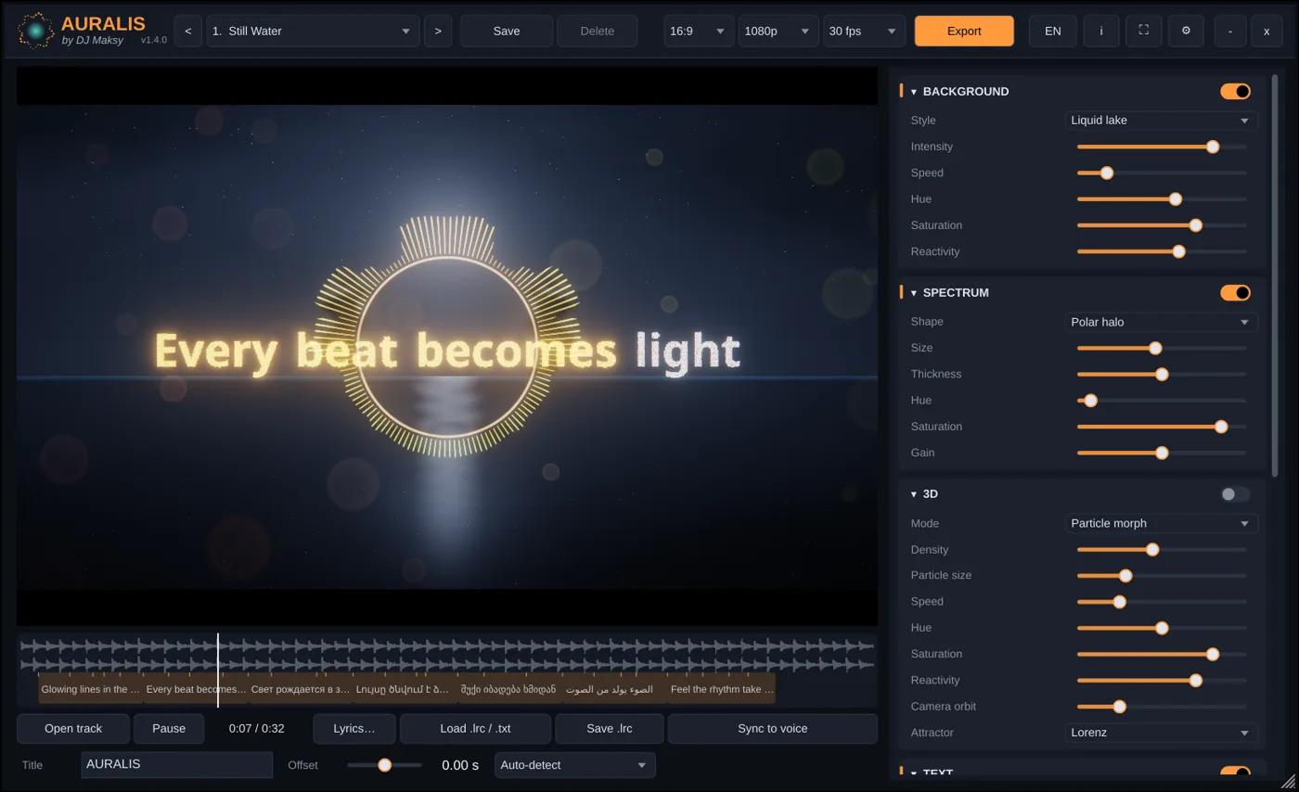Open the Lyrics editor
Viewport: 1299px width, 792px height.
point(354,728)
